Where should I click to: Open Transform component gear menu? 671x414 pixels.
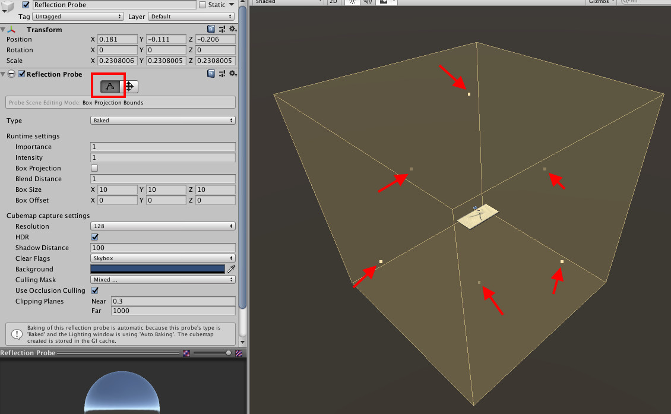coord(233,29)
